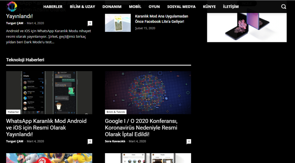This screenshot has height=163, width=295.
Task: Click the colorful site logo
Action: pyautogui.click(x=12, y=7)
